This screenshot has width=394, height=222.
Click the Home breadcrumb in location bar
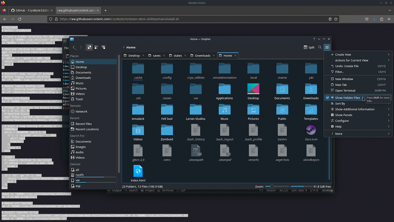[131, 47]
